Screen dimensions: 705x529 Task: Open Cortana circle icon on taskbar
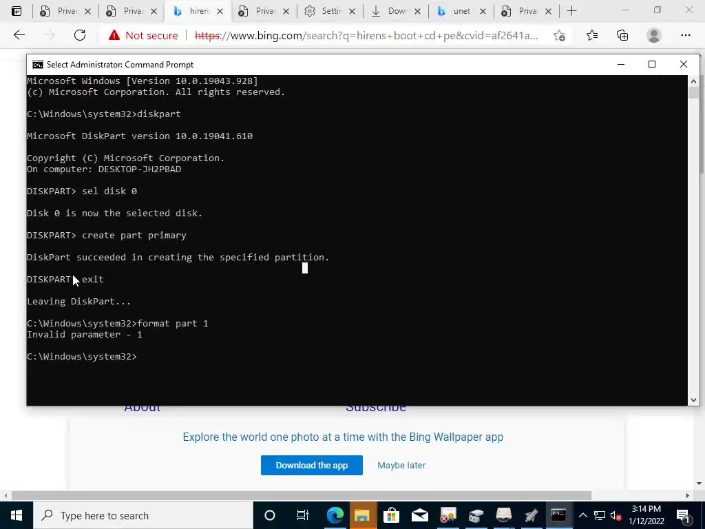coord(270,515)
